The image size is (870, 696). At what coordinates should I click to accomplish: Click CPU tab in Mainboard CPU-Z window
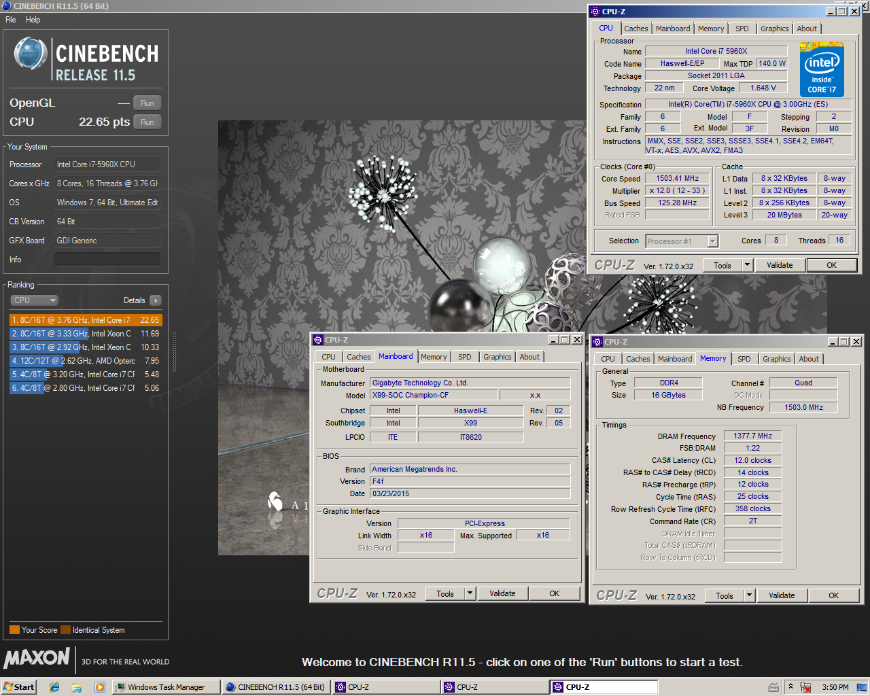pyautogui.click(x=329, y=357)
